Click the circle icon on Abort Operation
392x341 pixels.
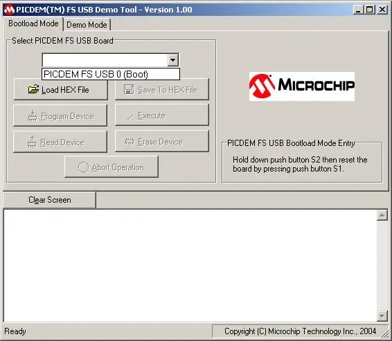pyautogui.click(x=83, y=167)
